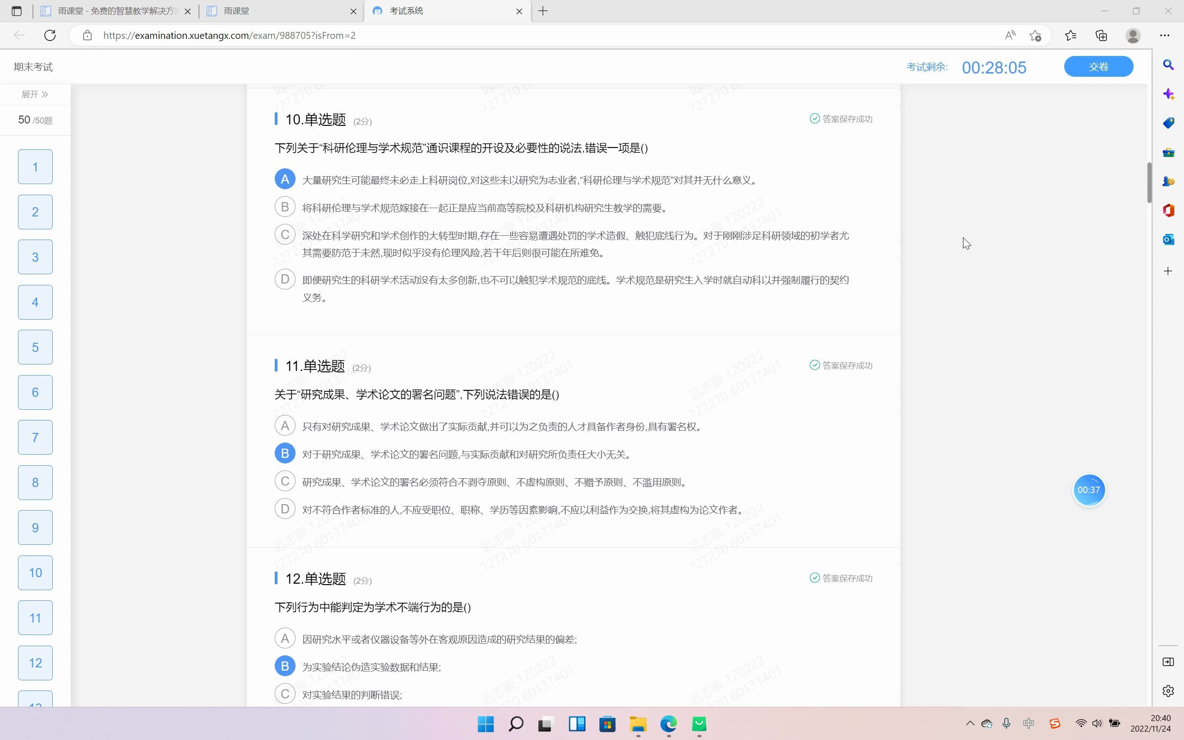The height and width of the screenshot is (740, 1184).
Task: Show hidden system tray icons chevron
Action: point(970,723)
